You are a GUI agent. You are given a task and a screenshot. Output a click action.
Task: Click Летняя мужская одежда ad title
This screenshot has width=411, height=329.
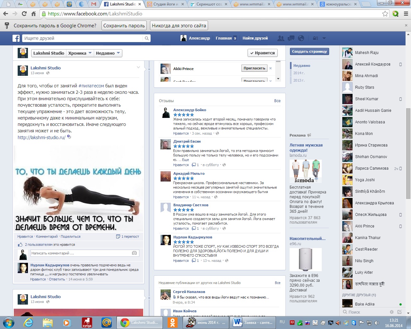pos(306,147)
